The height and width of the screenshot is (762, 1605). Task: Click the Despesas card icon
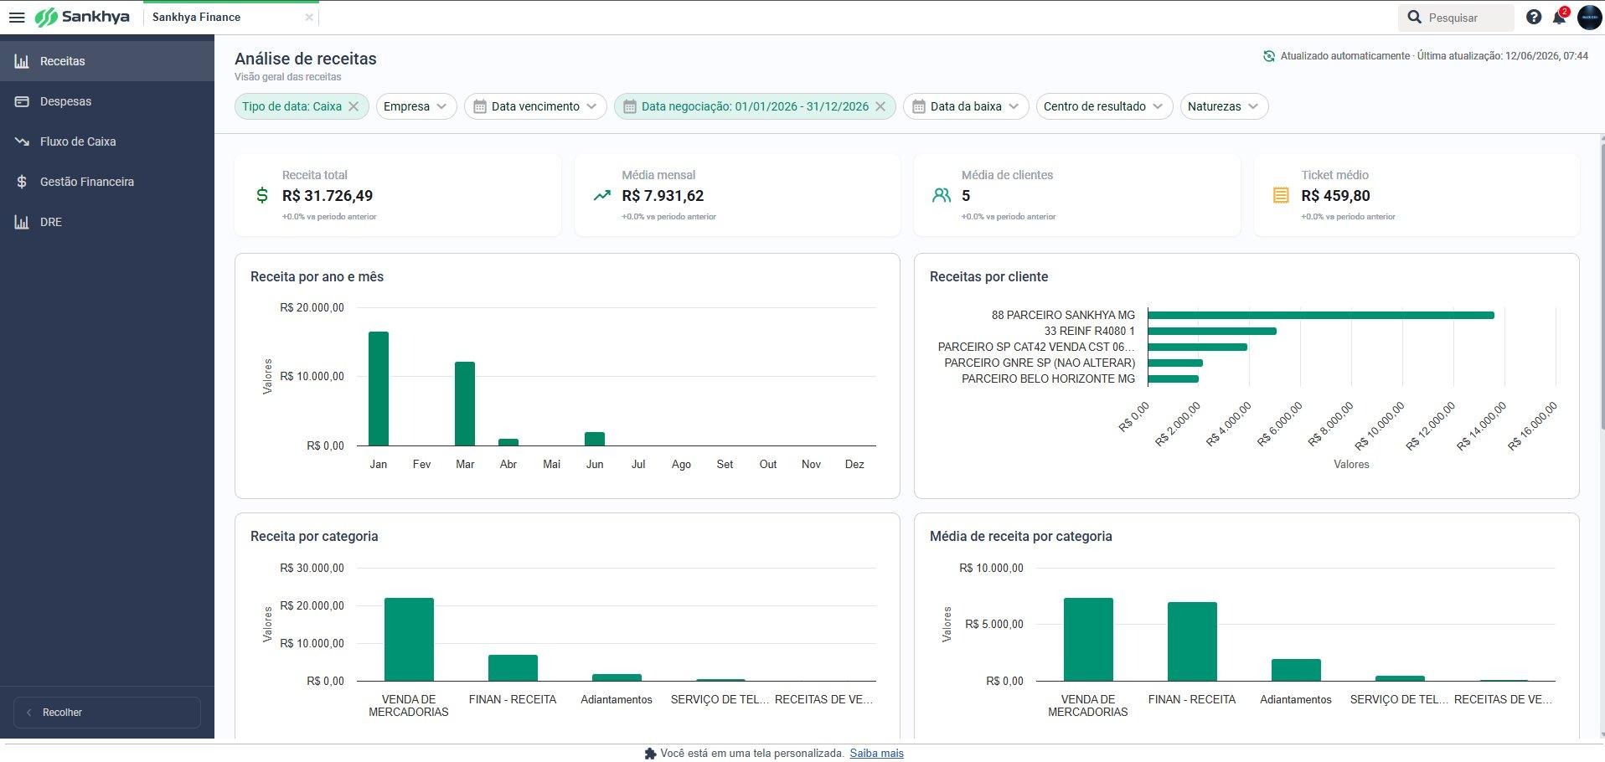(x=22, y=101)
